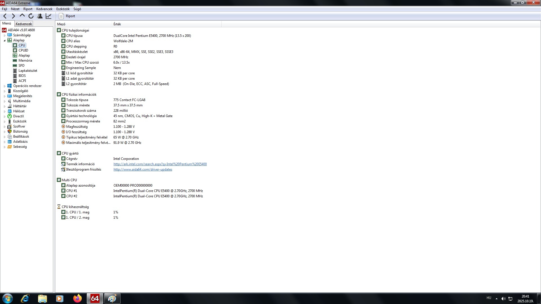Open the graph chart toolbar icon
The image size is (541, 304).
tap(48, 16)
